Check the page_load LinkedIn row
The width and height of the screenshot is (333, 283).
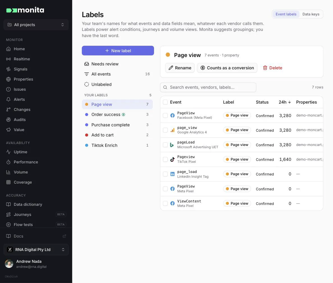[165, 174]
